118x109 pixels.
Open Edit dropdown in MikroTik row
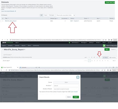coord(72,21)
